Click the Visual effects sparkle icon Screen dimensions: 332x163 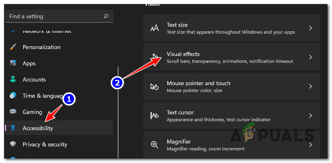point(155,56)
